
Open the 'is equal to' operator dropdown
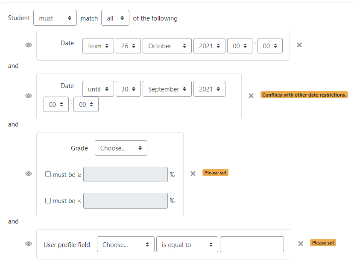[x=187, y=244]
